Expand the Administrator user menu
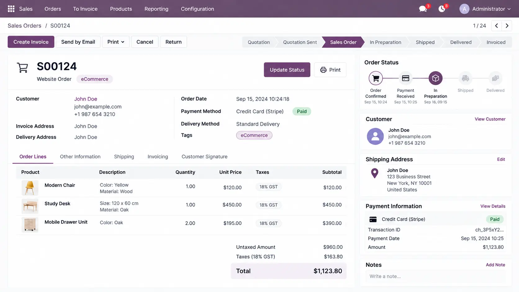The image size is (519, 292). coord(491,9)
